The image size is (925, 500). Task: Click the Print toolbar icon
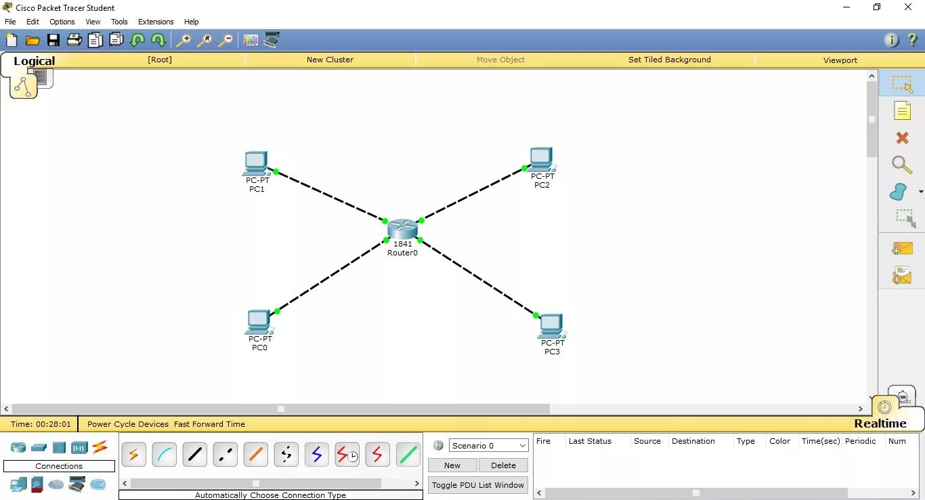pos(74,40)
